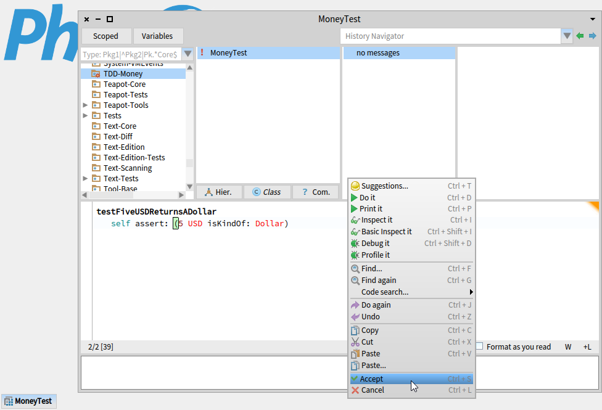This screenshot has height=410, width=602.
Task: Open the package filter dropdown arrow
Action: [x=188, y=54]
